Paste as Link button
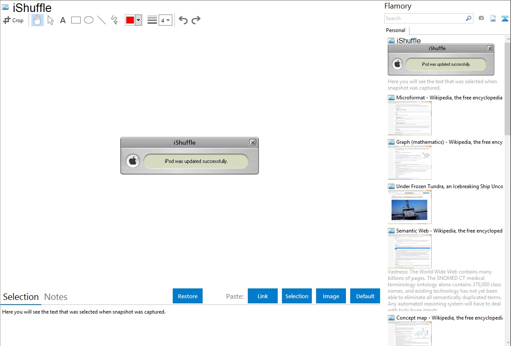Viewport: 511px width, 346px height. (x=263, y=296)
